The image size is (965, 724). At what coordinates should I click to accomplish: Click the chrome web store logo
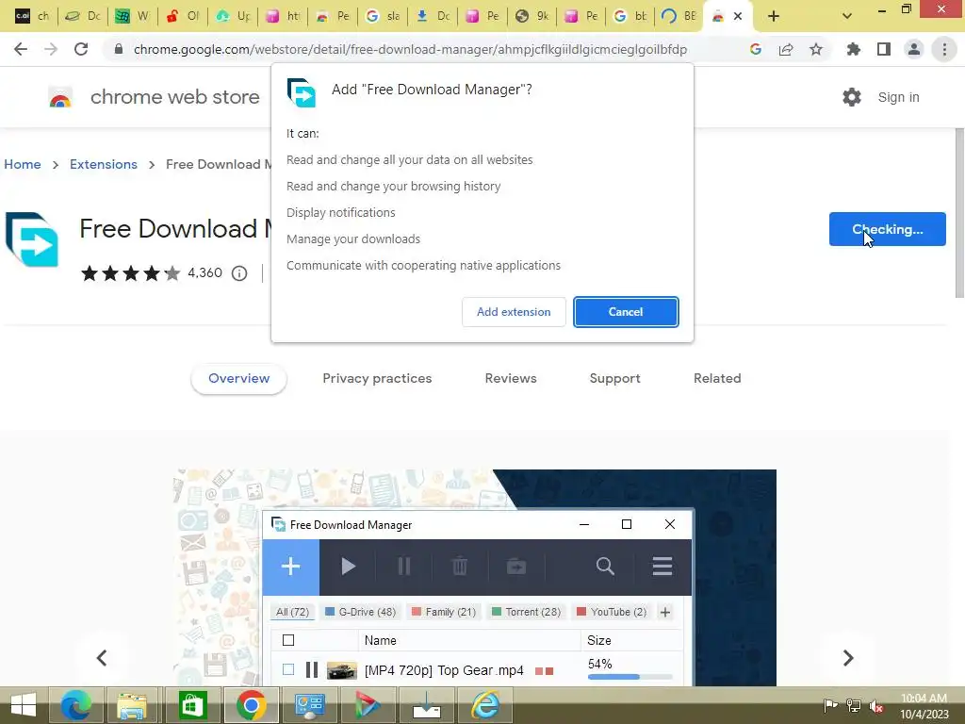pos(60,97)
